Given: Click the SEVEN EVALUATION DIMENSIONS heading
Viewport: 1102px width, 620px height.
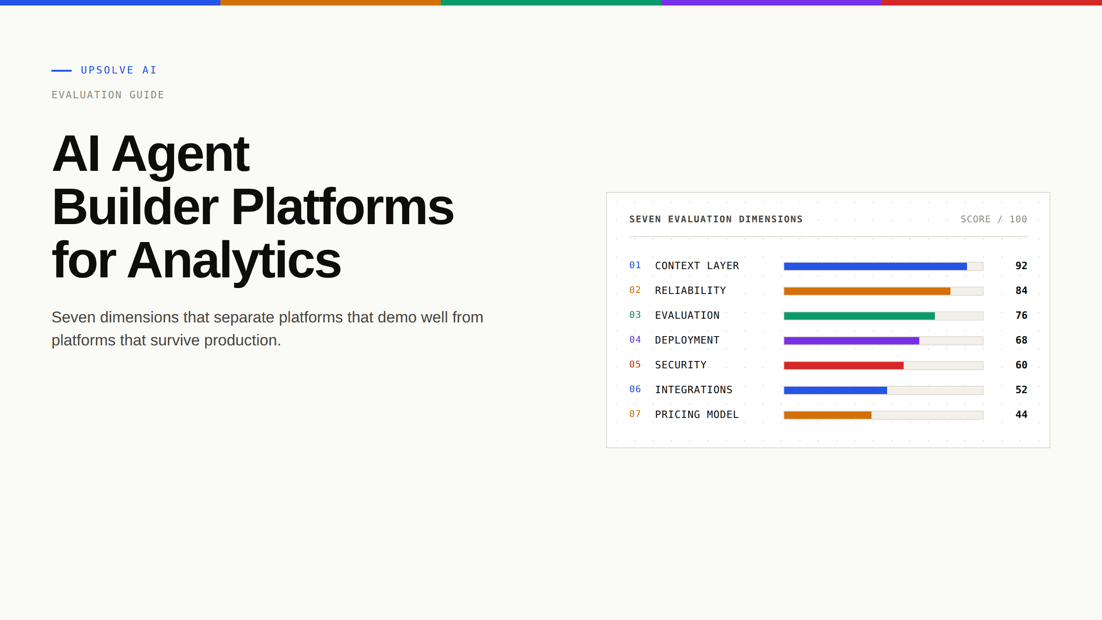Looking at the screenshot, I should point(716,220).
